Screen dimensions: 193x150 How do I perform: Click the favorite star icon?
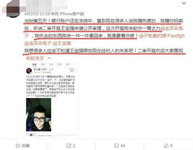point(17,145)
